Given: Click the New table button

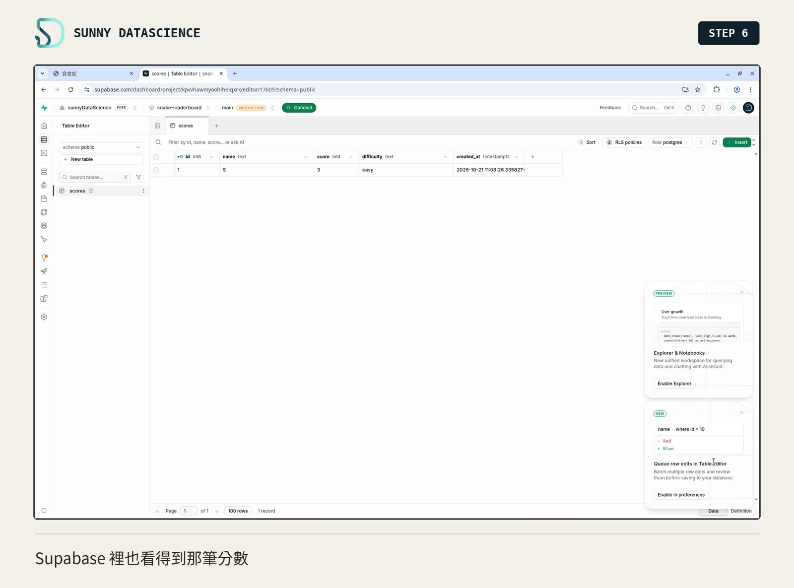Looking at the screenshot, I should (x=101, y=159).
